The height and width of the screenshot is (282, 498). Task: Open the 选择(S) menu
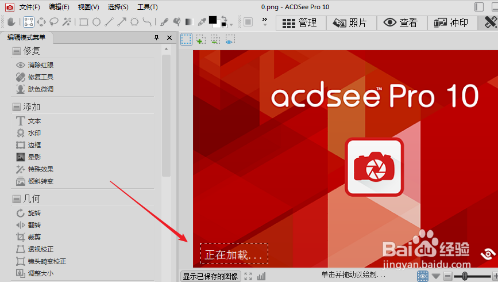pos(118,7)
